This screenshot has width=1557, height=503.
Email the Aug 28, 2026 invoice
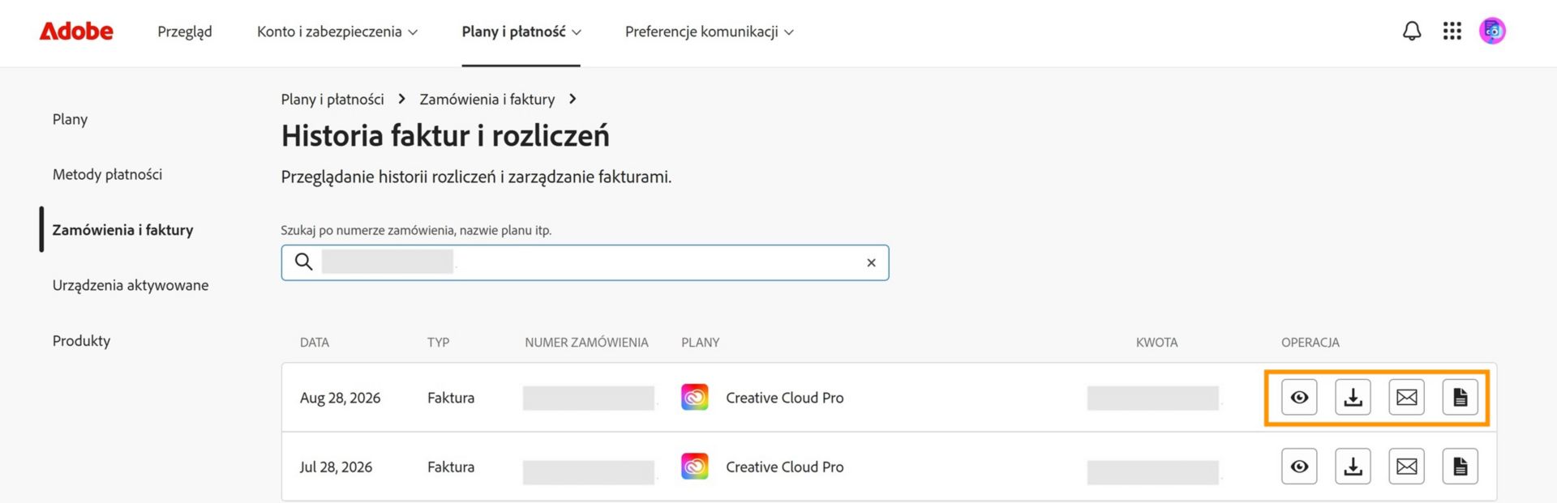pos(1407,398)
